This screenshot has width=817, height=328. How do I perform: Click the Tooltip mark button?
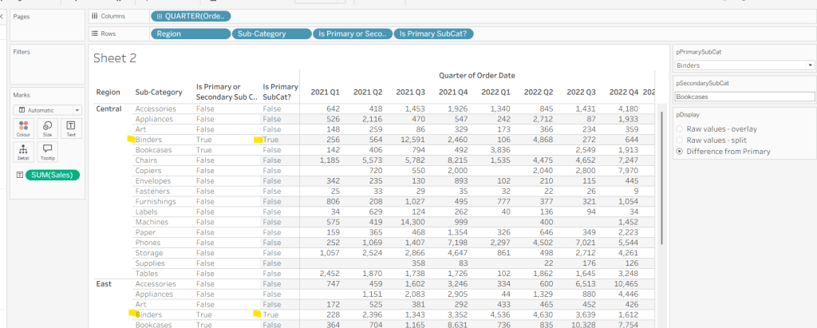[47, 151]
